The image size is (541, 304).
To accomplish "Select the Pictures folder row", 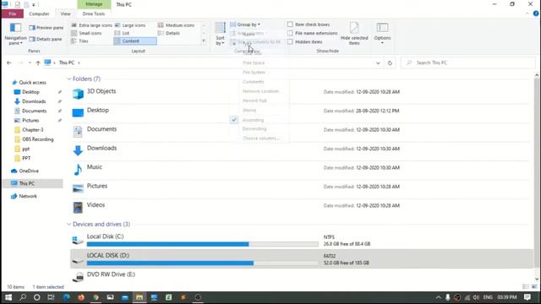I will 300,188.
